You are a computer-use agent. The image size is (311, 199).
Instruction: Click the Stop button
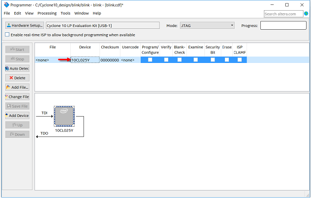tap(17, 59)
